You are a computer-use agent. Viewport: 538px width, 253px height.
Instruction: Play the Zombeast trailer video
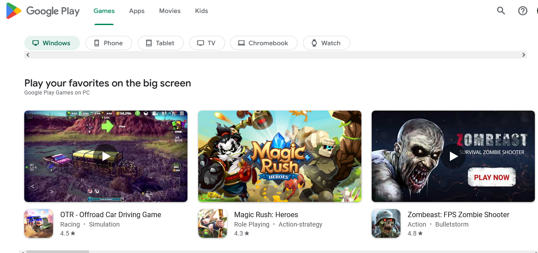453,156
